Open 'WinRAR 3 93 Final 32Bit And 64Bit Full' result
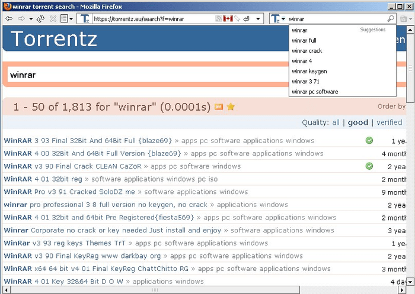The height and width of the screenshot is (294, 415). pyautogui.click(x=87, y=141)
